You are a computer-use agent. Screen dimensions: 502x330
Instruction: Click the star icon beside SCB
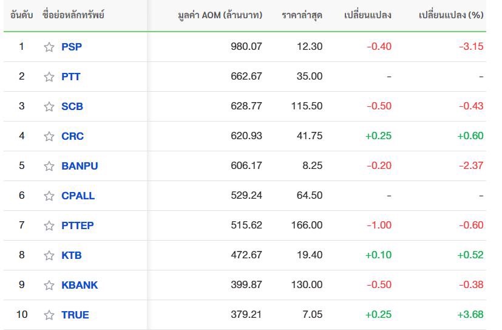tap(49, 106)
